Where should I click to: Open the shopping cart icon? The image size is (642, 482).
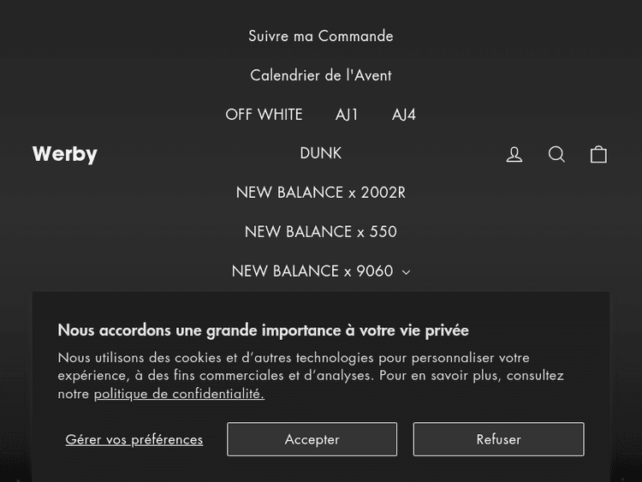coord(598,154)
